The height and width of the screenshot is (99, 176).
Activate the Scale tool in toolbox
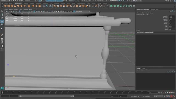pos(2,29)
